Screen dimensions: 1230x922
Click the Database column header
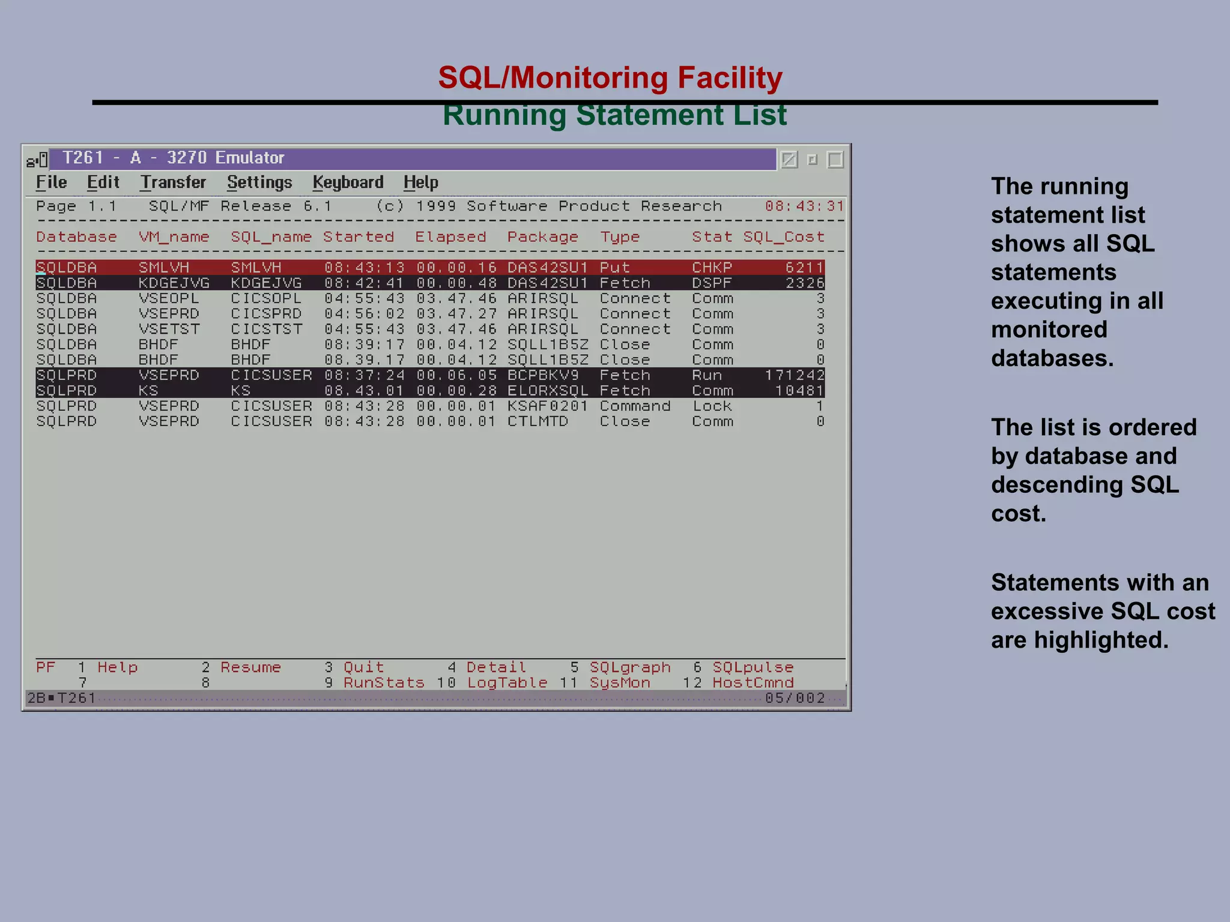point(76,237)
